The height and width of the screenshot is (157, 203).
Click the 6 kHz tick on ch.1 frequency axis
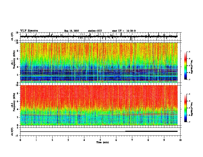pyautogui.click(x=18, y=59)
